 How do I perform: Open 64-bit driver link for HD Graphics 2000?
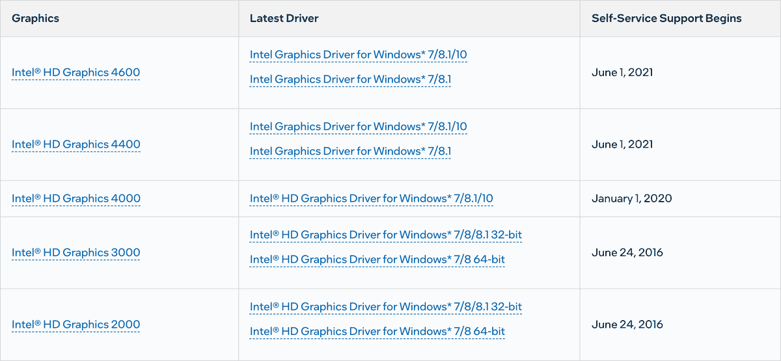[x=377, y=332]
